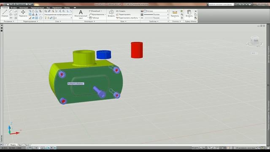Viewport: 270px width, 152px height.
Task: Open the Многострочный текст tool
Action: click(81, 14)
